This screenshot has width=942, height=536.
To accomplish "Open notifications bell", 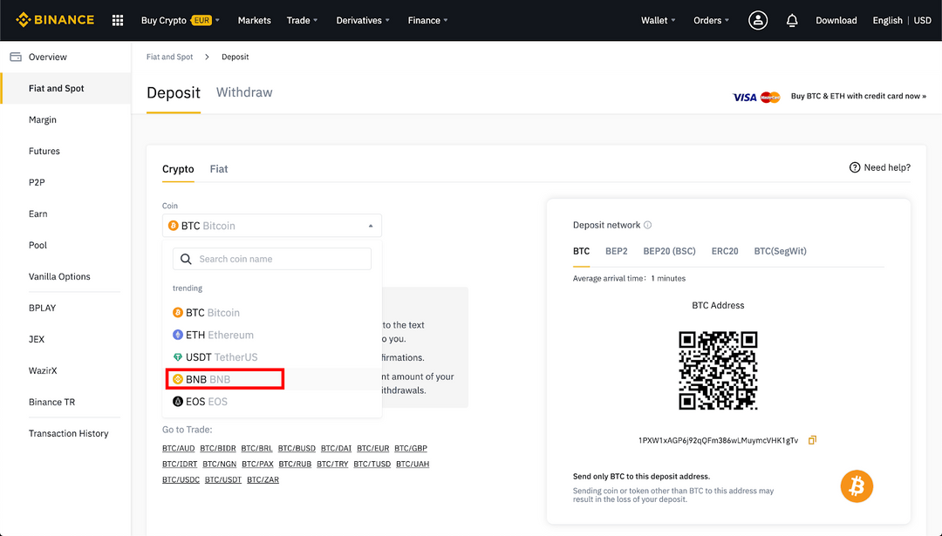I will pos(791,19).
